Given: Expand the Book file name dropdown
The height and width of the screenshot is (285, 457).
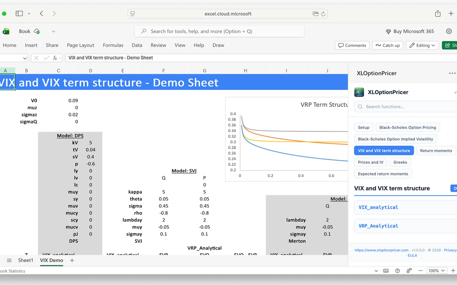Looking at the screenshot, I should click(x=53, y=31).
